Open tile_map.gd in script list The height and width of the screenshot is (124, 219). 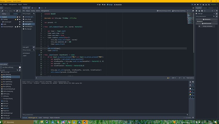tap(28, 29)
